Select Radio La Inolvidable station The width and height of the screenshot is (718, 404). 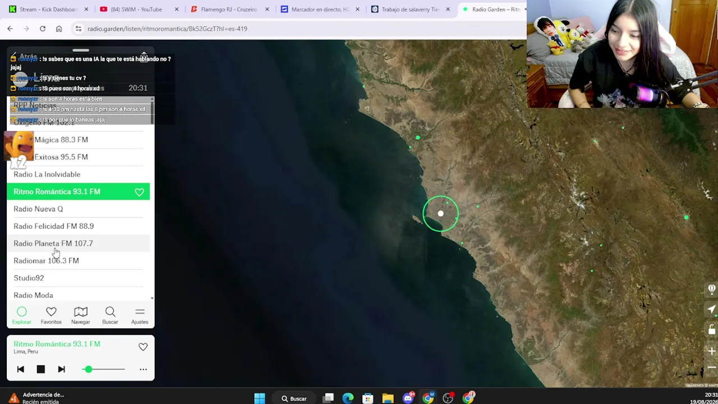[79, 175]
